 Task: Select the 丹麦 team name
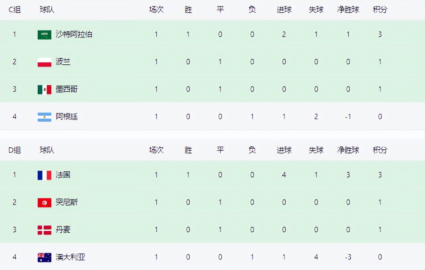(63, 230)
